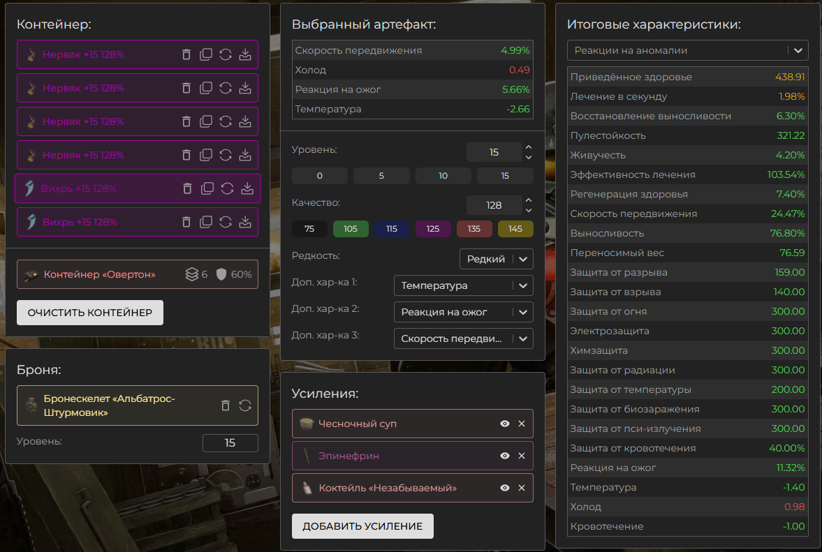
Task: Decrease the Качество value with down arrow
Action: coord(529,210)
